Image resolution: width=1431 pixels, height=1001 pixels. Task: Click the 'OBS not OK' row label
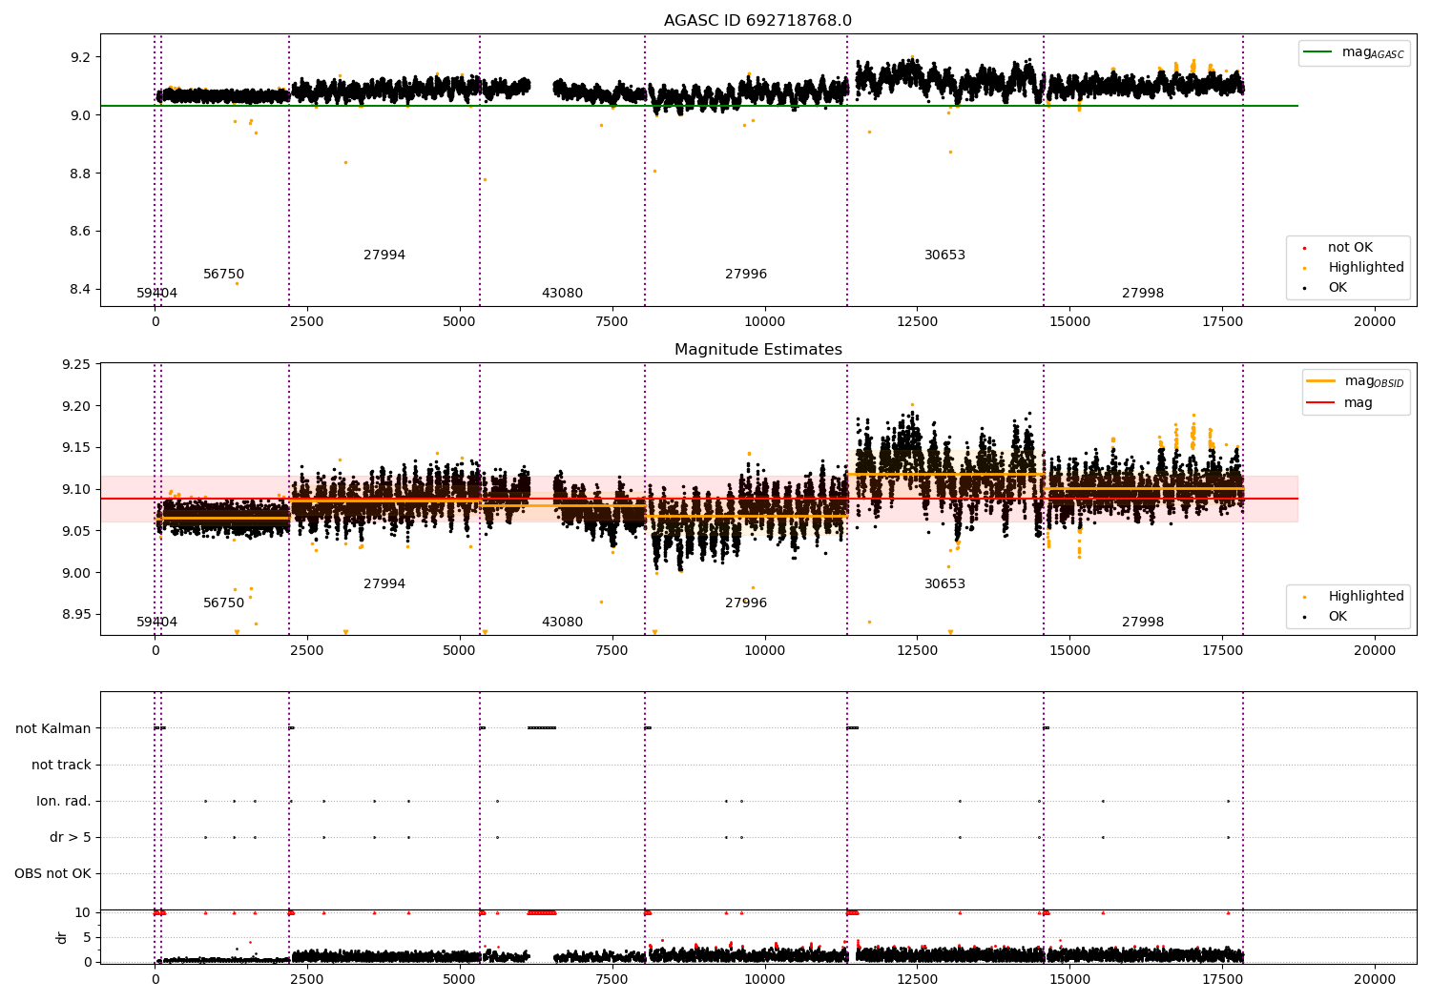tap(52, 873)
